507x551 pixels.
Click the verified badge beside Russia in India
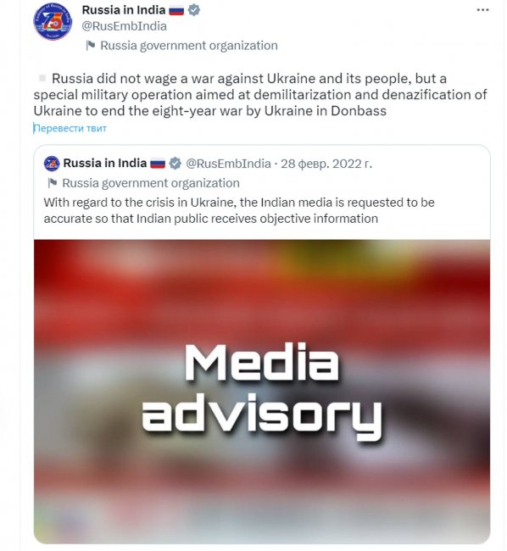click(193, 10)
